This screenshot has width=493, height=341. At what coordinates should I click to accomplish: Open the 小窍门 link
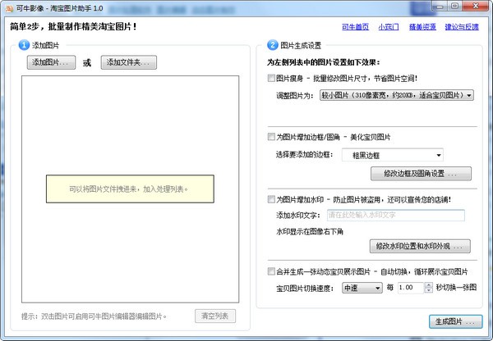pos(389,27)
